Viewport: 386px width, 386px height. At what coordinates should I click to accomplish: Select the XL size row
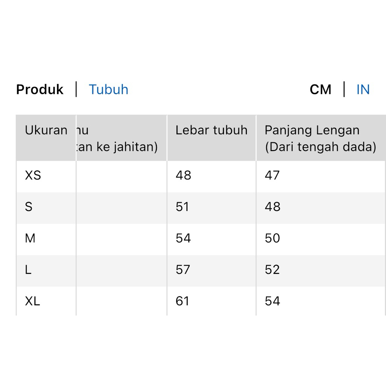point(32,301)
